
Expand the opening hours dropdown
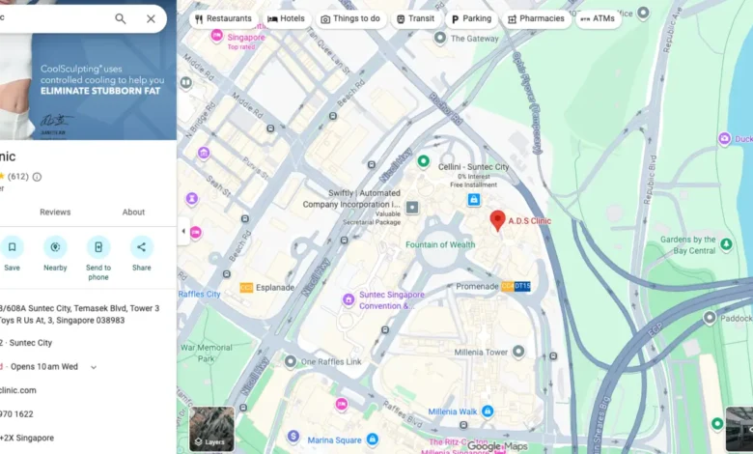point(94,367)
